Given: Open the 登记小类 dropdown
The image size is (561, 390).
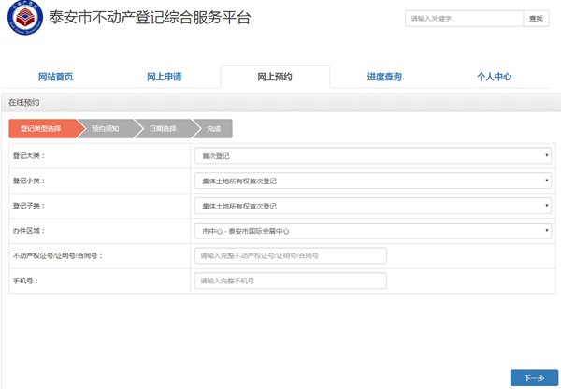Looking at the screenshot, I should coord(373,181).
